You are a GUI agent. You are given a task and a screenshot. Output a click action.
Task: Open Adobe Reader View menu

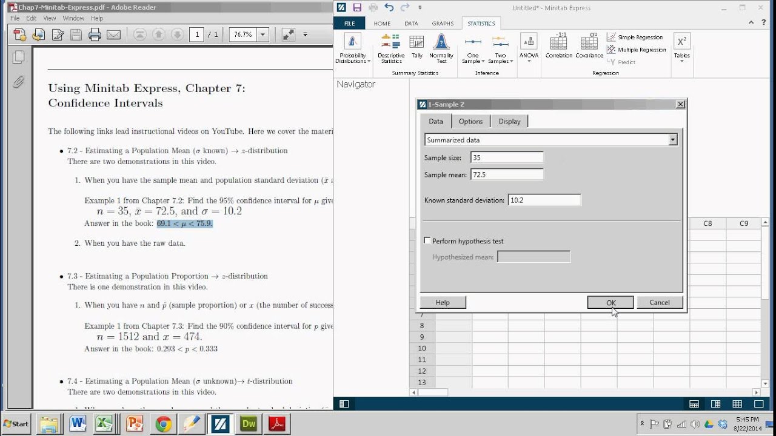tap(50, 18)
